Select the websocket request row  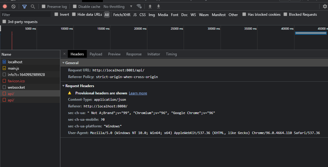click(30, 87)
